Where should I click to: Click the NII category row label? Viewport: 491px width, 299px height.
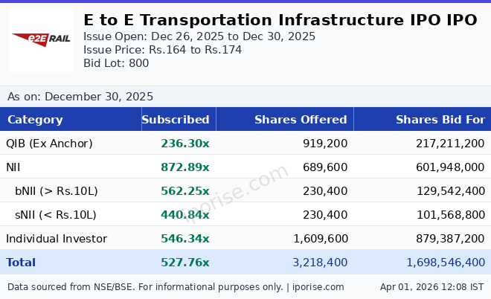pyautogui.click(x=15, y=167)
